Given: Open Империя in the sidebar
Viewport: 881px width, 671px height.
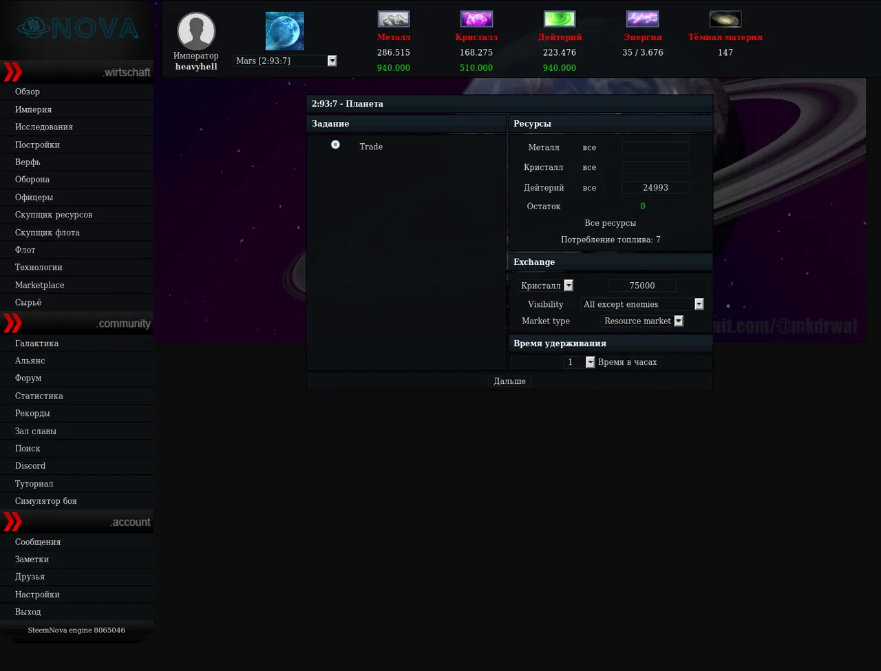Looking at the screenshot, I should (76, 109).
